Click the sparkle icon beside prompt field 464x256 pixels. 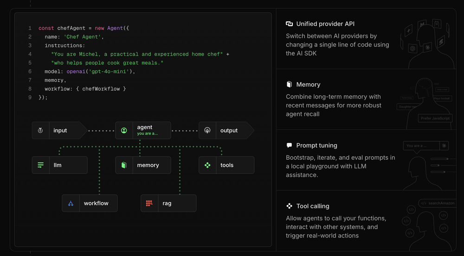[x=444, y=145]
